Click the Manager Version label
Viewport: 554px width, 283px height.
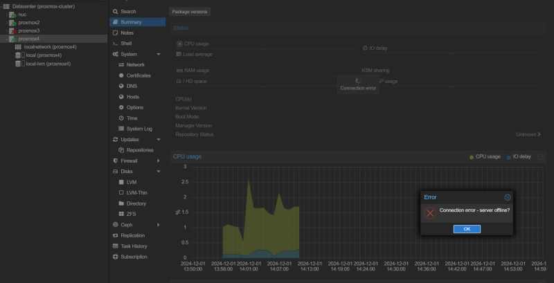point(194,126)
